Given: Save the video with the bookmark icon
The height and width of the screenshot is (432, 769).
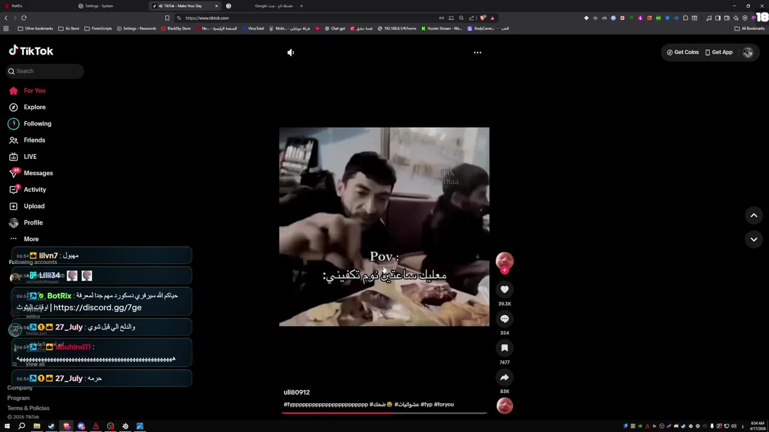Looking at the screenshot, I should point(505,348).
